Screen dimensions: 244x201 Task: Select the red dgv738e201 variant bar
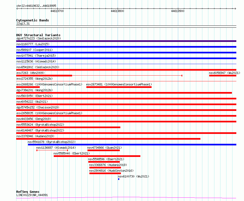coord(124,93)
